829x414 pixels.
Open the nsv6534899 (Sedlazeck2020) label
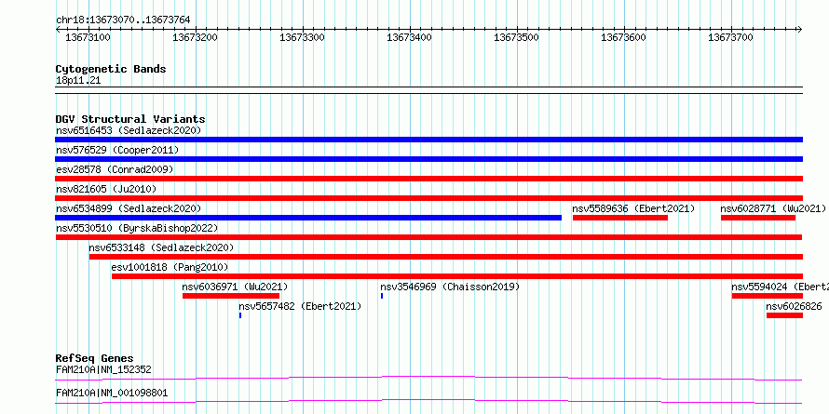tap(129, 208)
